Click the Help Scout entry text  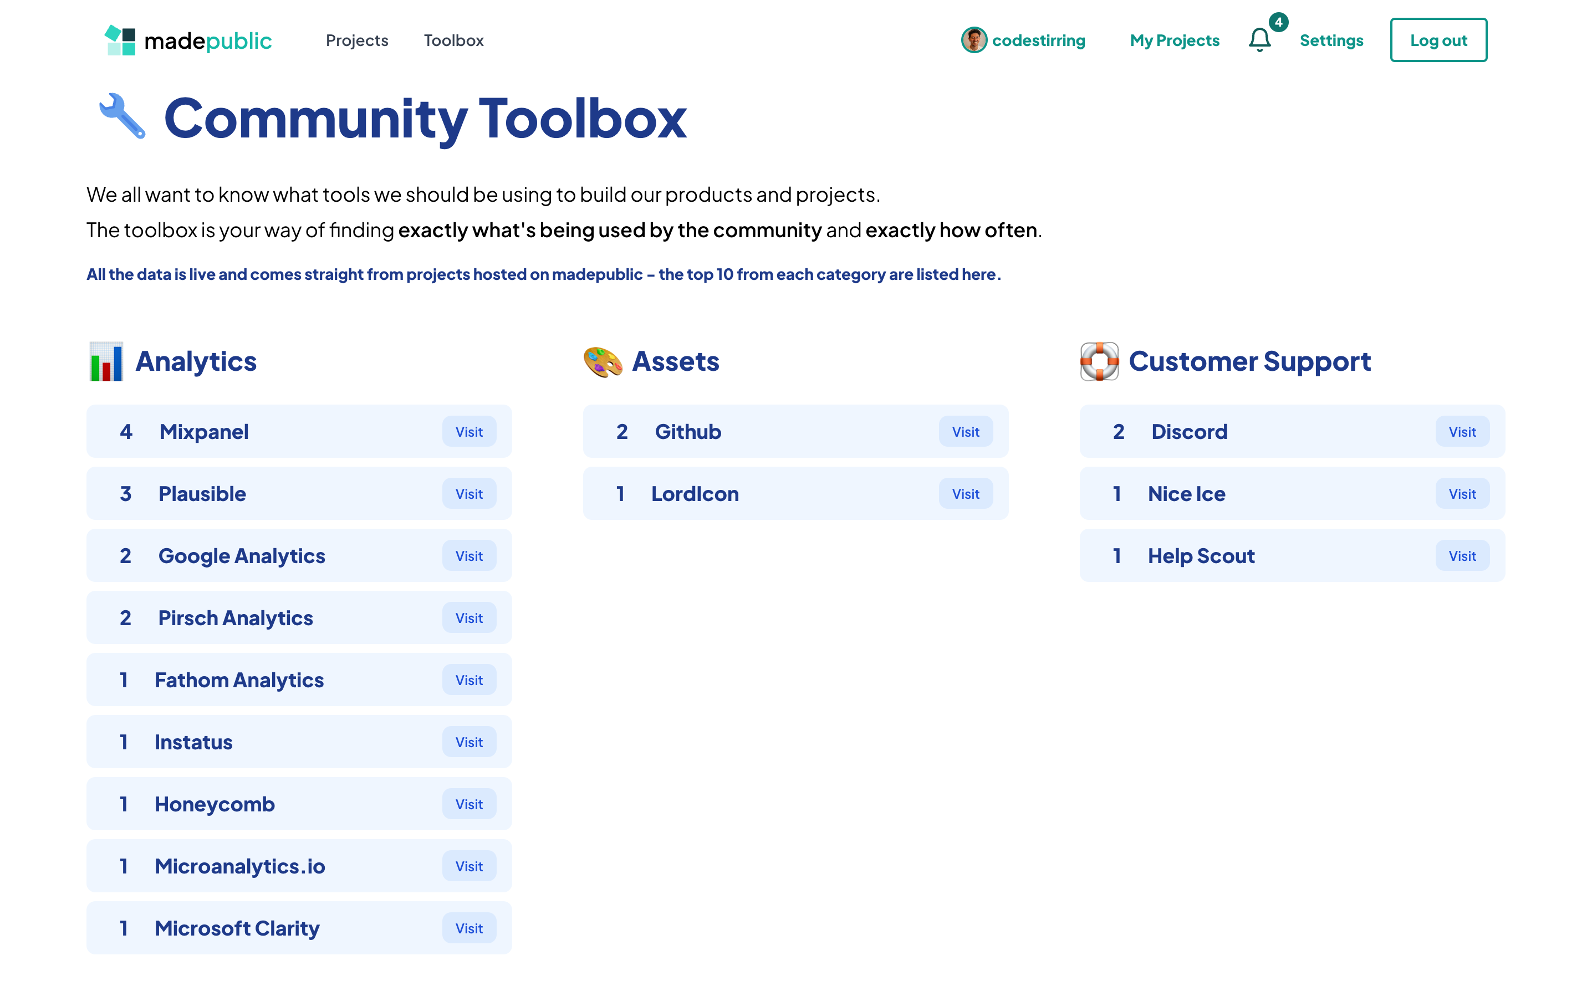pyautogui.click(x=1201, y=556)
